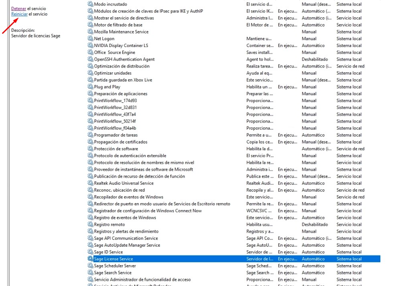Select PrintWorkflow_f04a4b service name

tap(115, 128)
